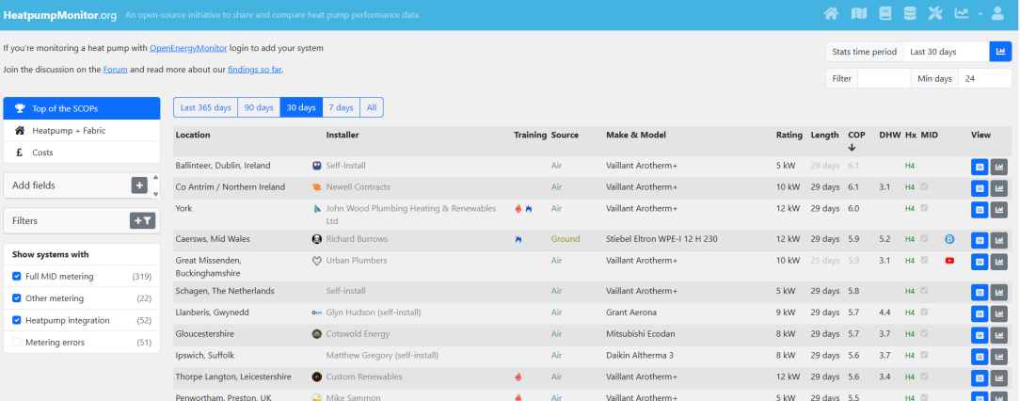Open the book documentation icon
This screenshot has width=1020, height=401.
[885, 14]
